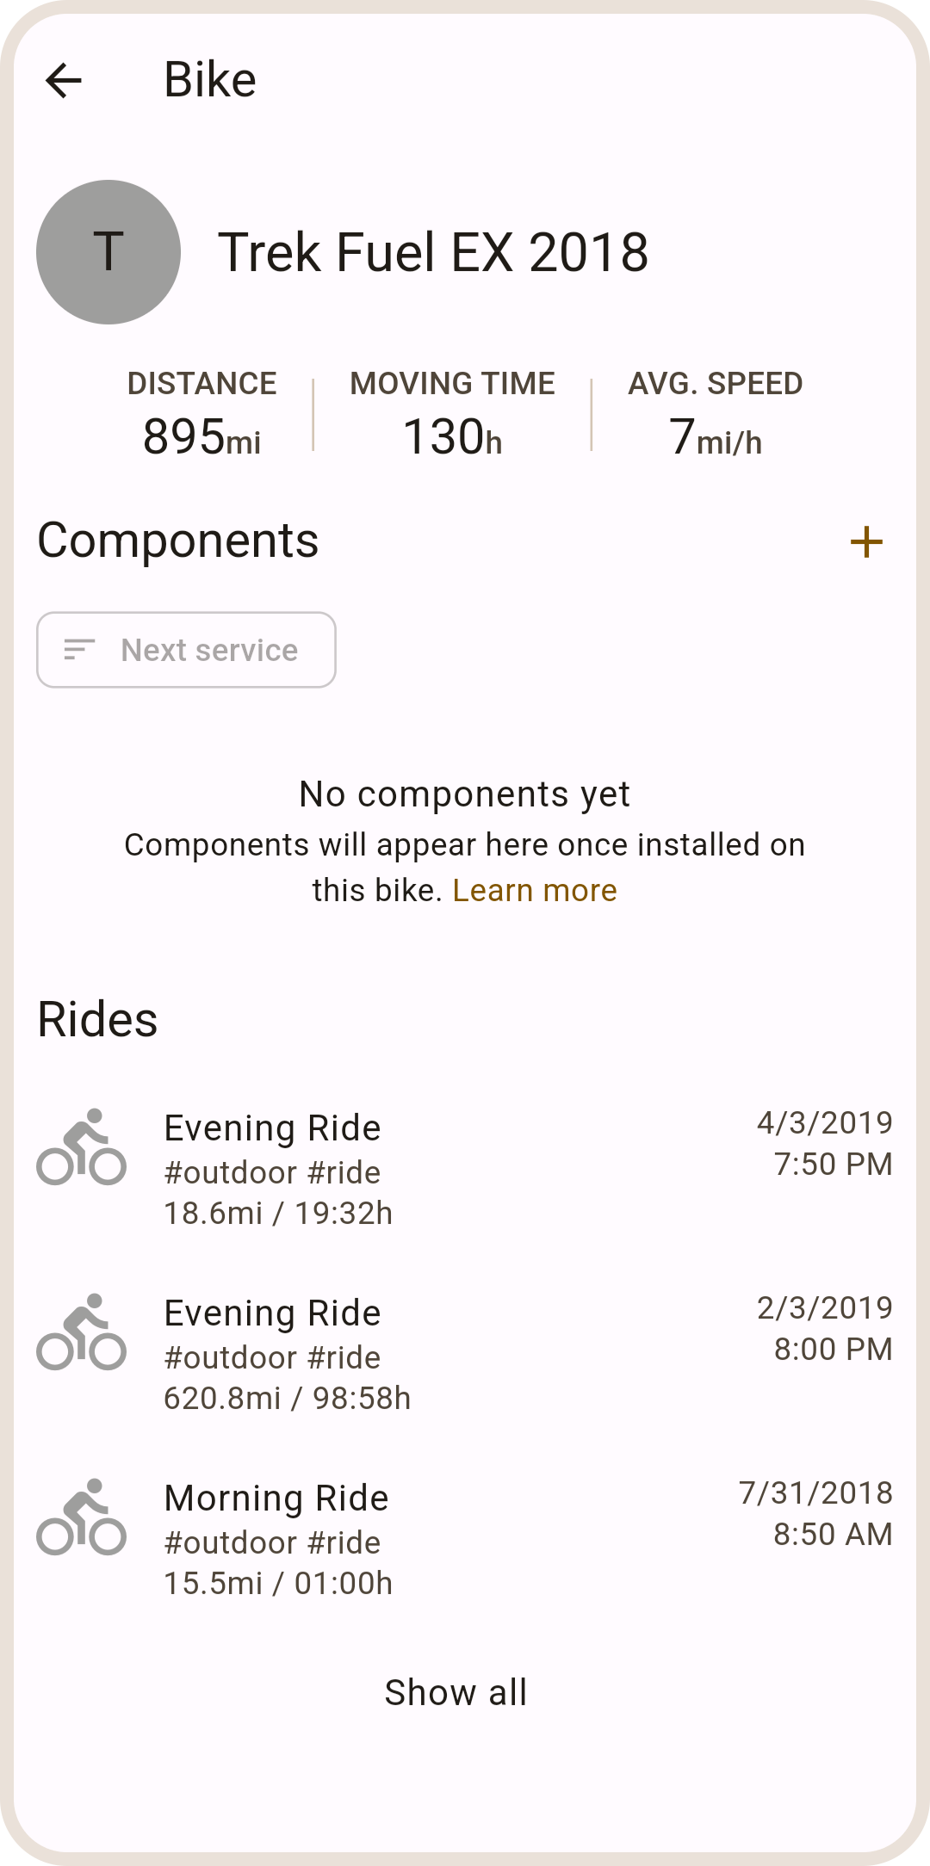Image resolution: width=930 pixels, height=1866 pixels.
Task: Click sort icon in Next service chip
Action: (x=79, y=650)
